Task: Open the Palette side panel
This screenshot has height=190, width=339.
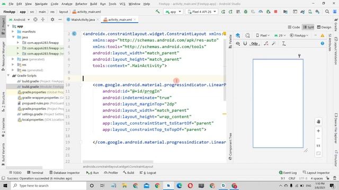Action: 230,41
